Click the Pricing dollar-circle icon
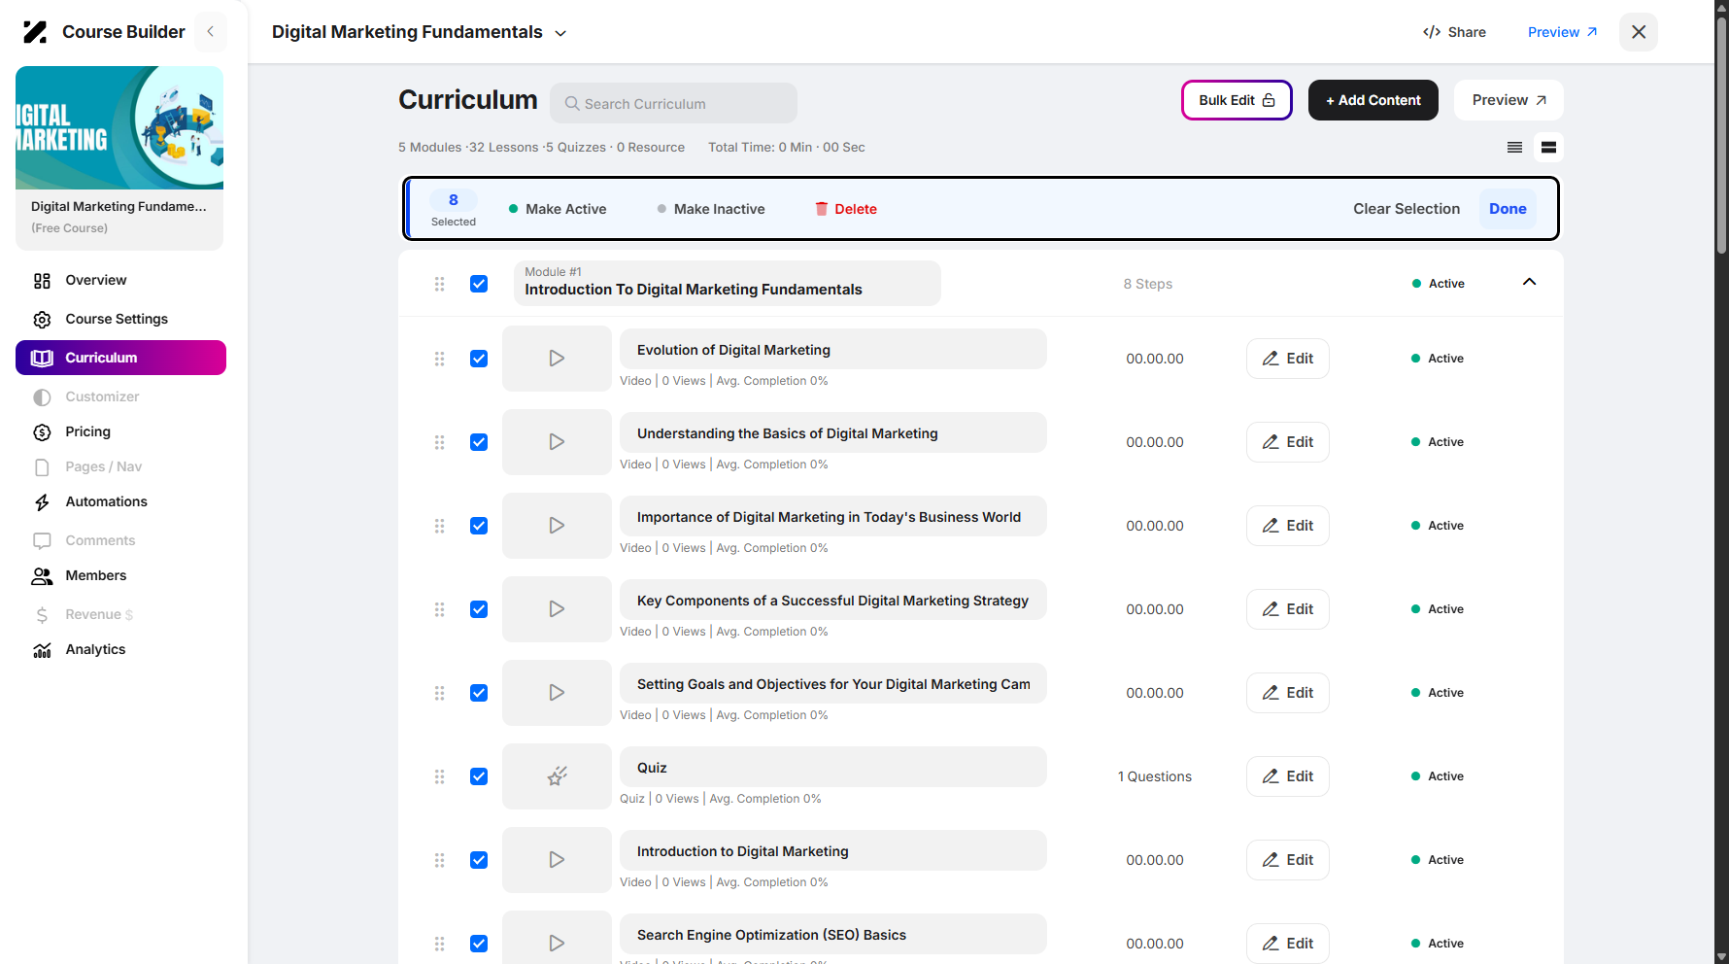Screen dimensions: 1729x964 pos(42,432)
